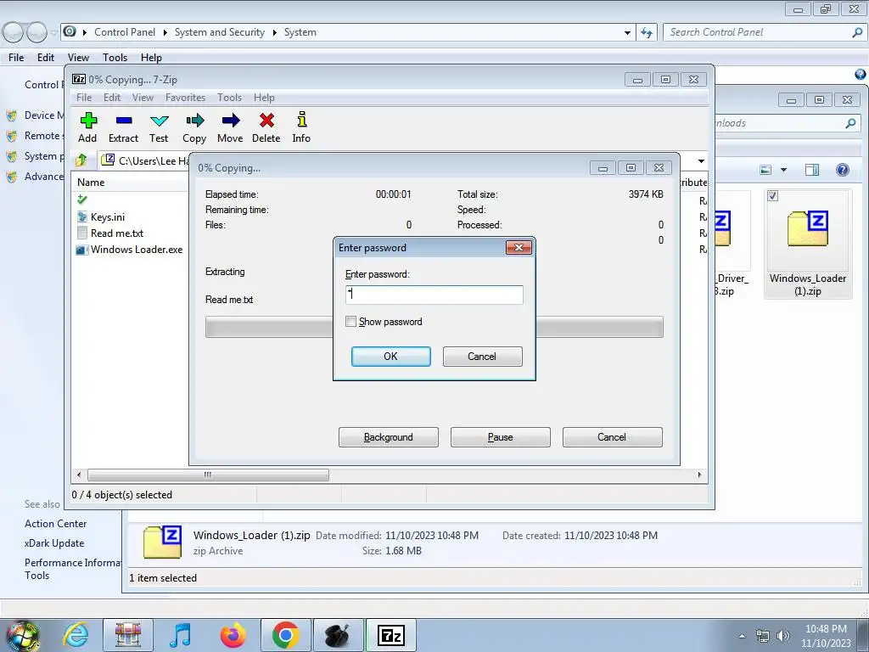Click System and Security breadcrumb
The width and height of the screenshot is (869, 652).
tap(220, 32)
